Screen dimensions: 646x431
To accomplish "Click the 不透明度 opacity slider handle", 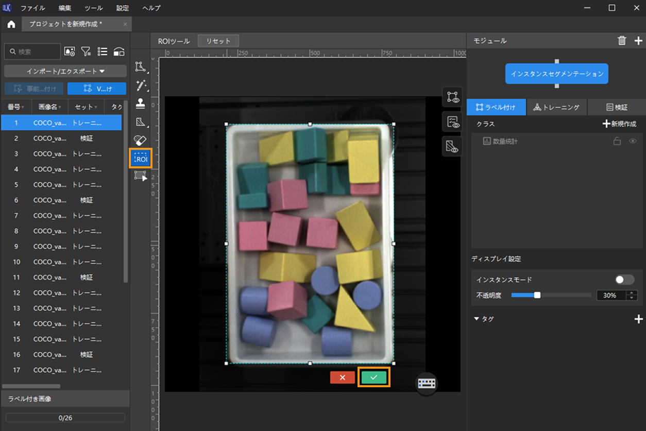I will (537, 295).
